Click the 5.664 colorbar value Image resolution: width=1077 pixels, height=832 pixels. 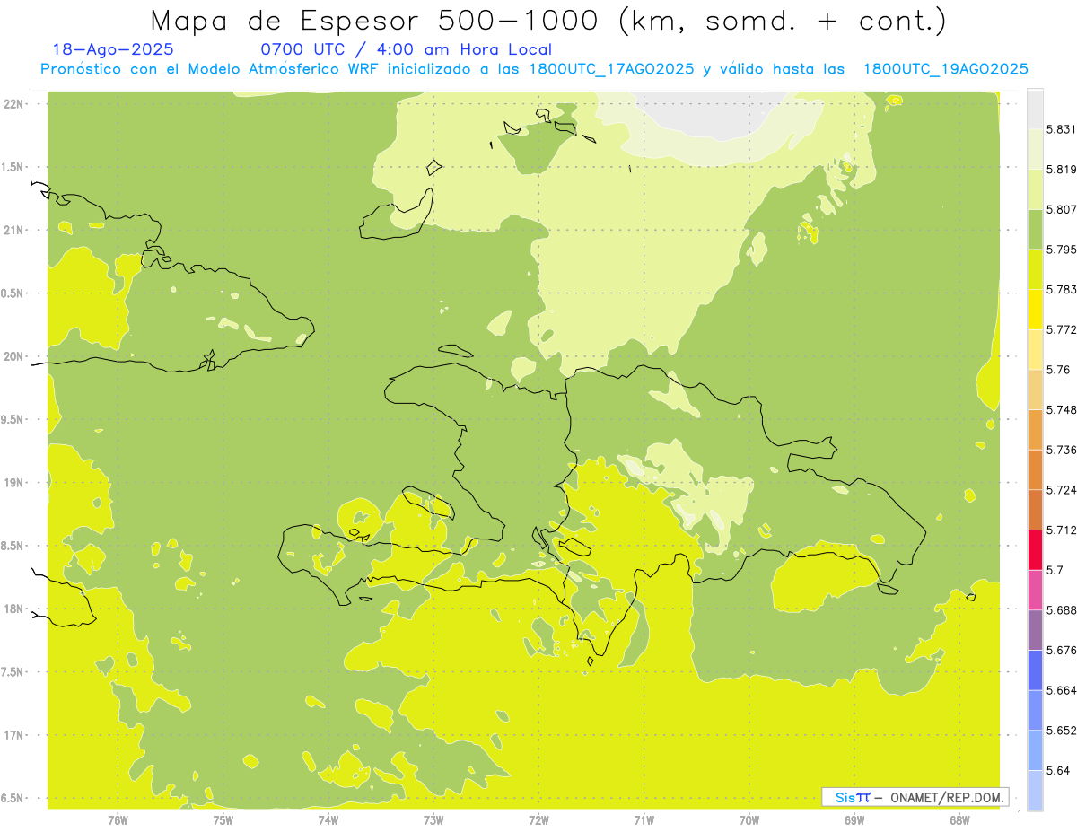(x=1063, y=689)
